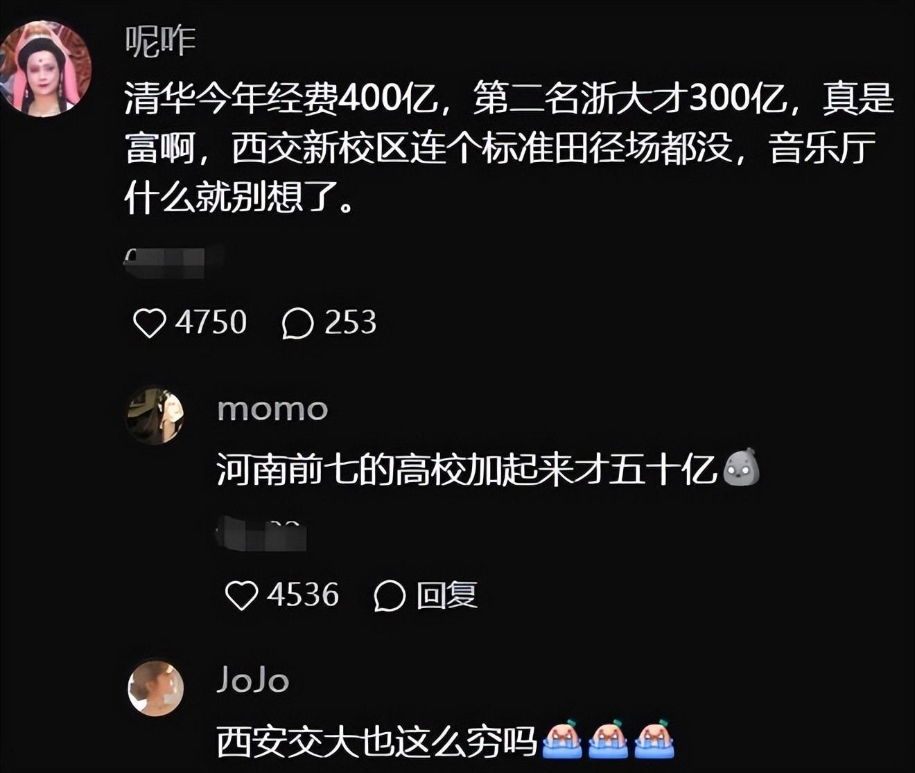The image size is (915, 773).
Task: Click the 回复 reply button
Action: pyautogui.click(x=447, y=595)
